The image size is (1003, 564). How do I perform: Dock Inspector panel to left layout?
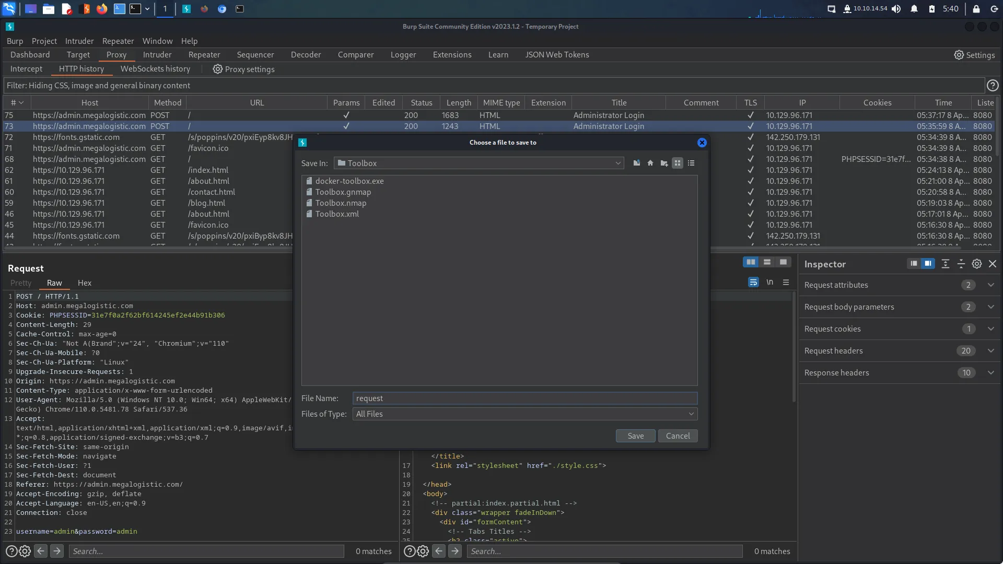[x=914, y=264]
